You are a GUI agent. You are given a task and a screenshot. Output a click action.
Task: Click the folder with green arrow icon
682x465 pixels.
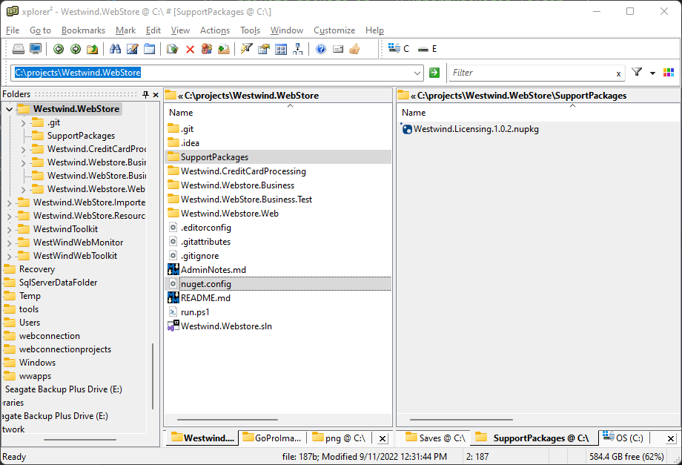click(224, 49)
